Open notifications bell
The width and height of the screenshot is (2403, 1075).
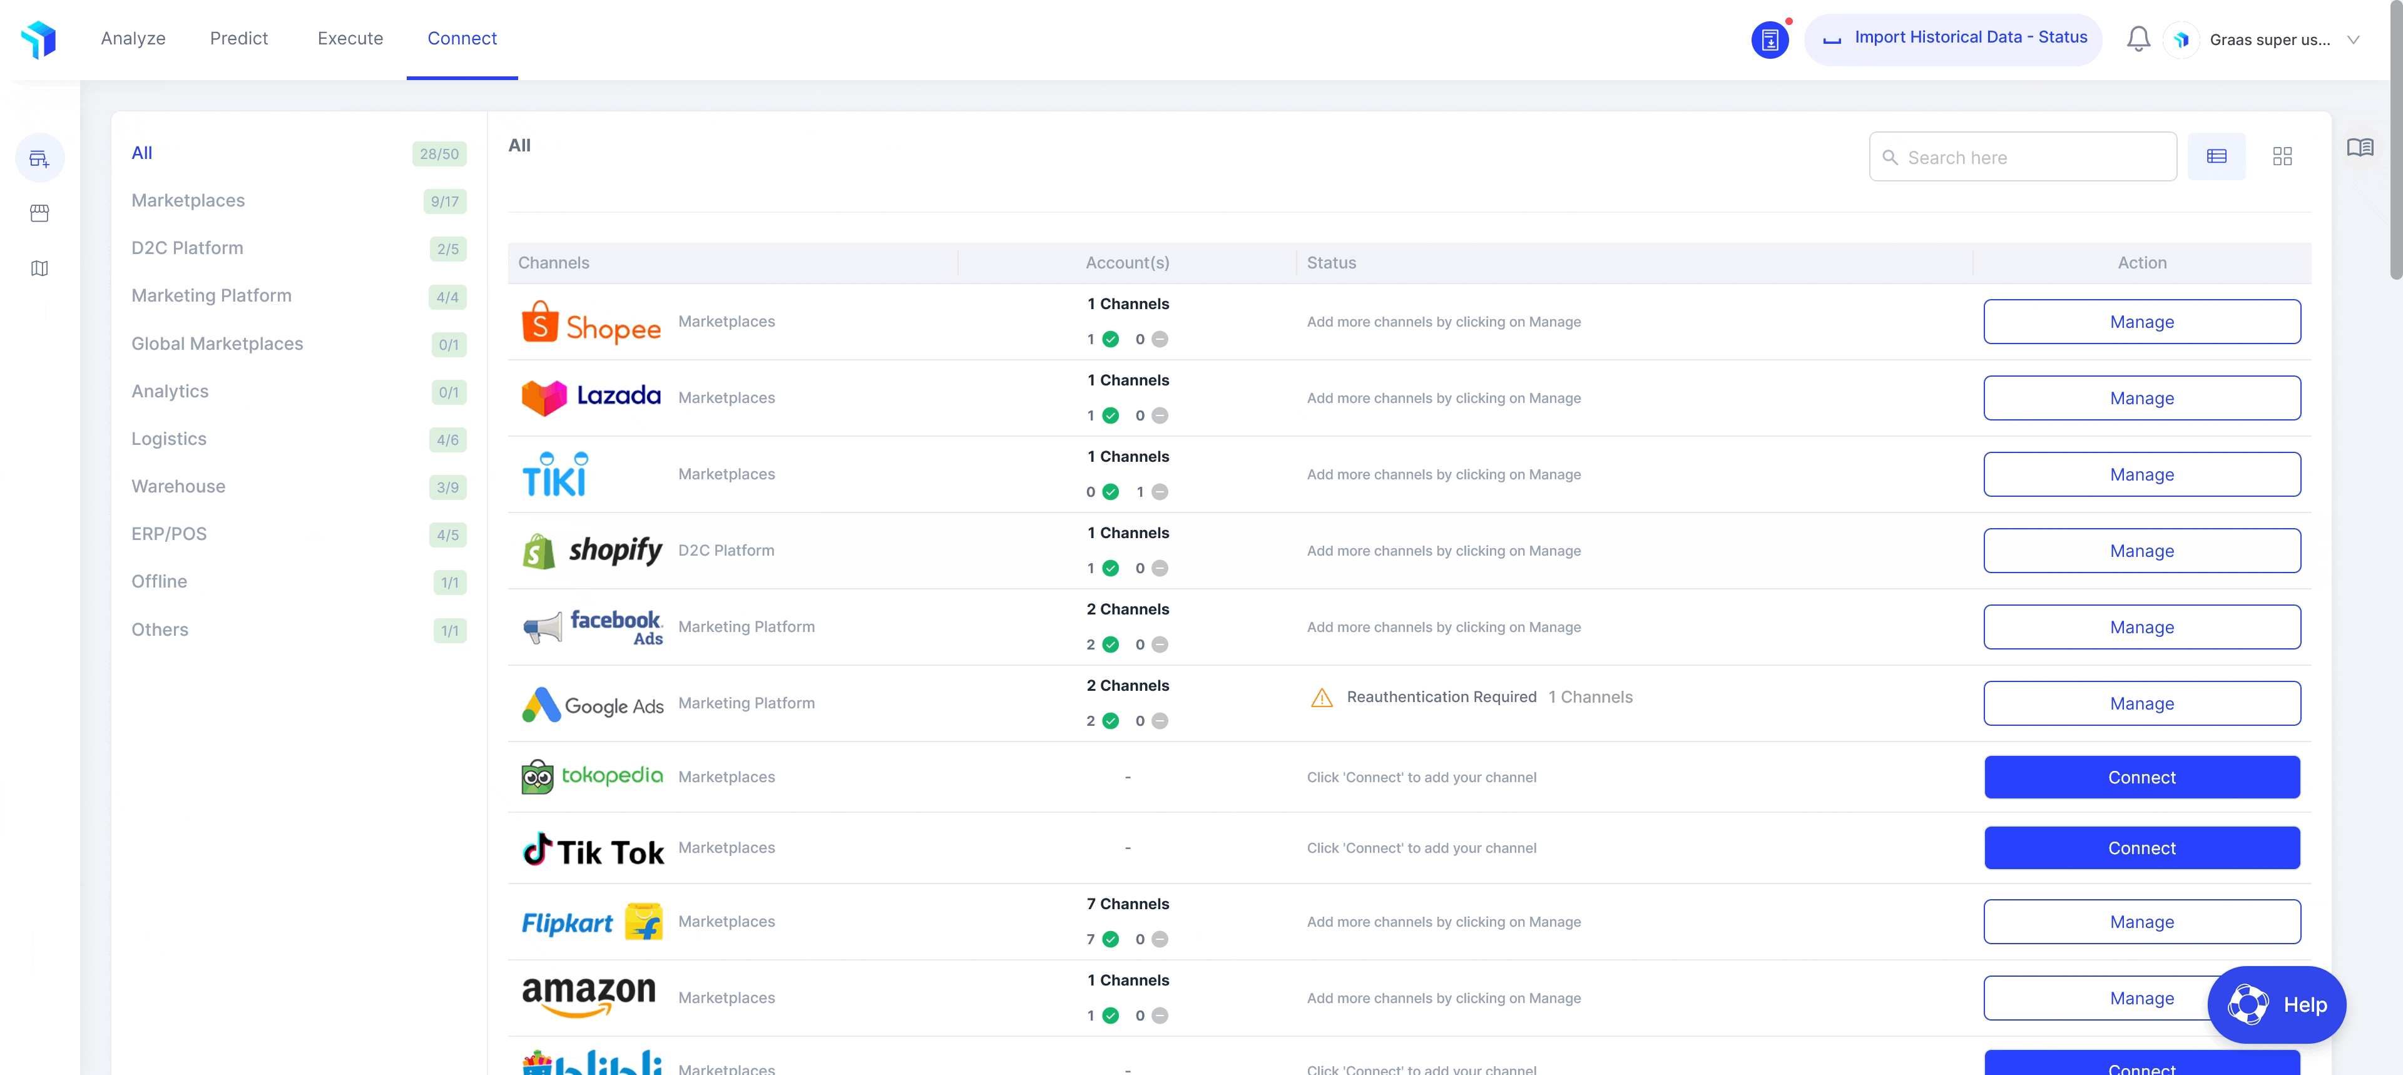[2138, 39]
